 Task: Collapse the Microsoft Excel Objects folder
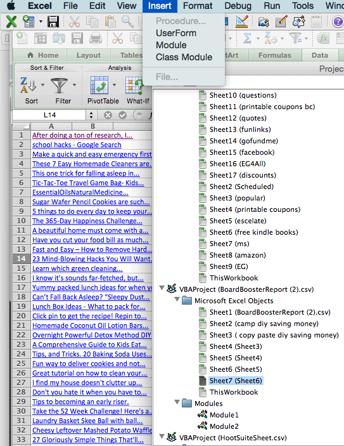177,299
